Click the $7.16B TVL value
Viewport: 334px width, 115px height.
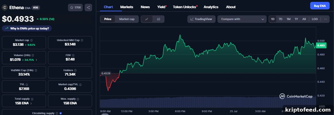[24, 89]
